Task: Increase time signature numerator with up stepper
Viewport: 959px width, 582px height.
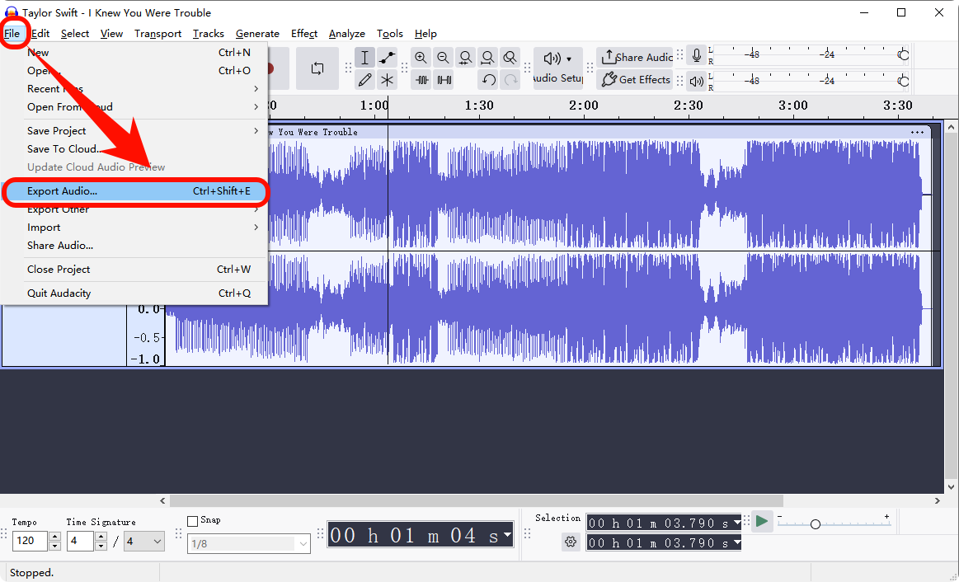Action: [x=101, y=537]
